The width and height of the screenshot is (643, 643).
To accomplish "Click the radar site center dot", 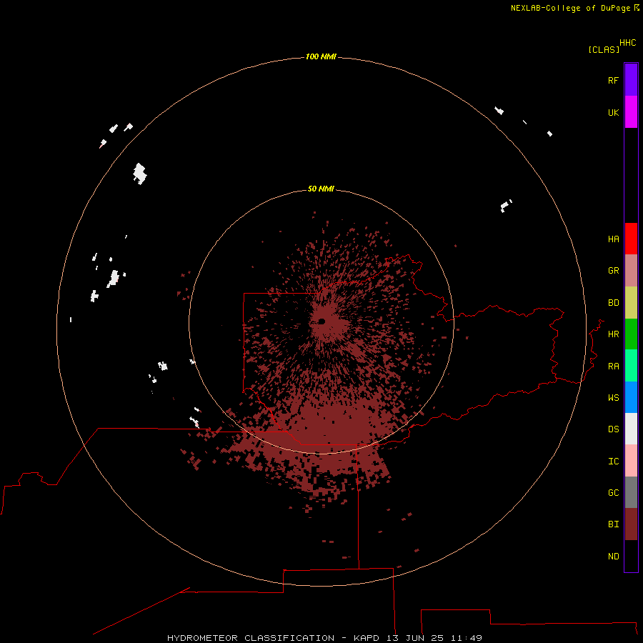I will pos(322,321).
